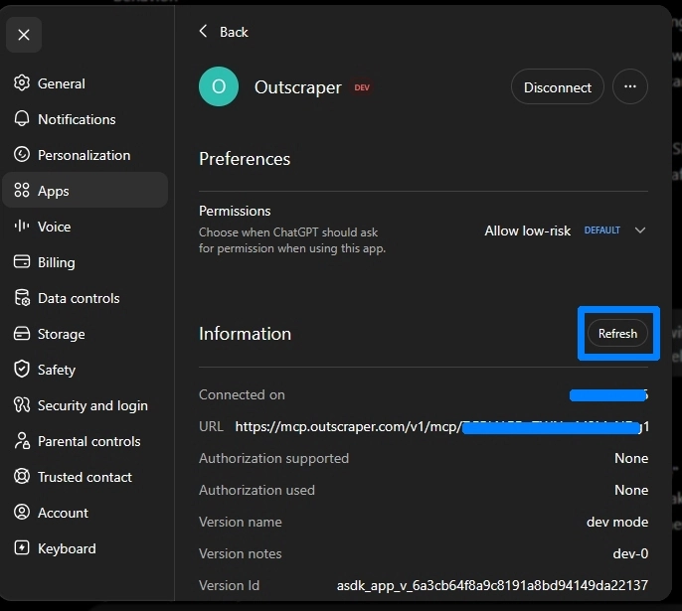Click the Keyboard shortcut icon
This screenshot has width=682, height=611.
[22, 548]
